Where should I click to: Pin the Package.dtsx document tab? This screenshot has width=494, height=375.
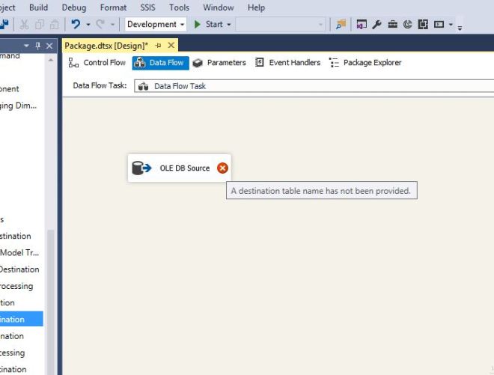click(158, 46)
